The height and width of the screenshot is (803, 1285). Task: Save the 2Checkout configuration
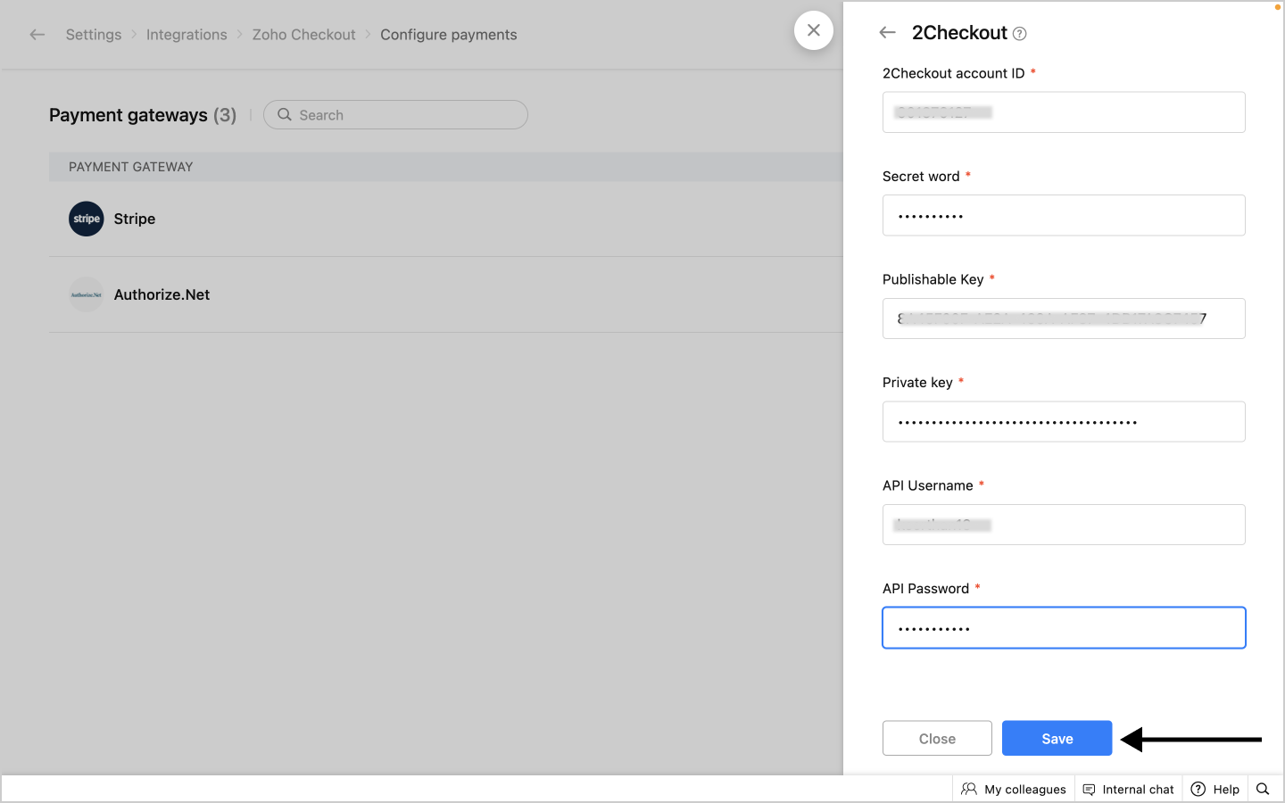tap(1057, 738)
